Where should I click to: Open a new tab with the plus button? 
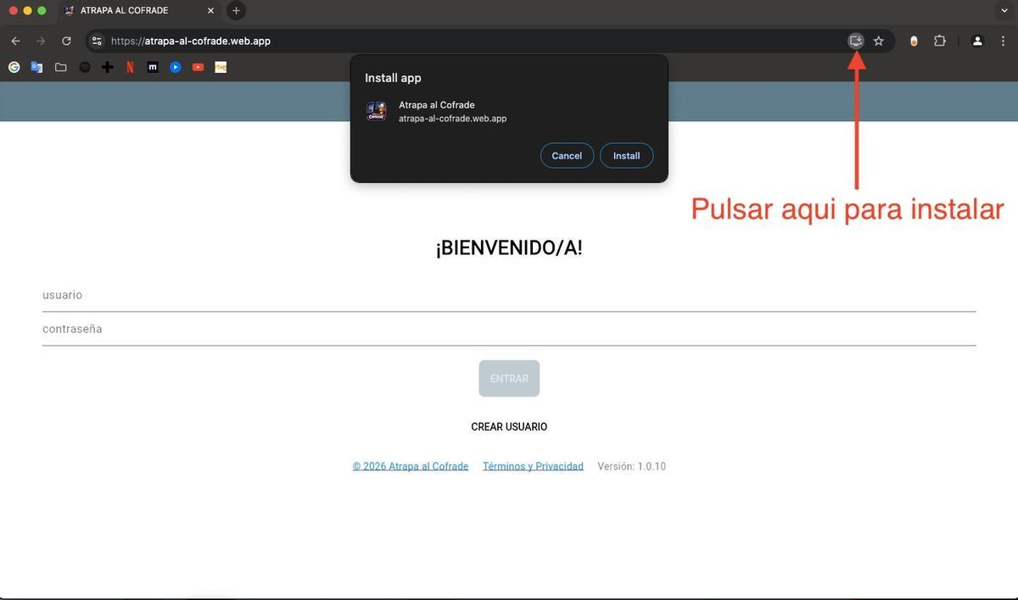click(236, 10)
